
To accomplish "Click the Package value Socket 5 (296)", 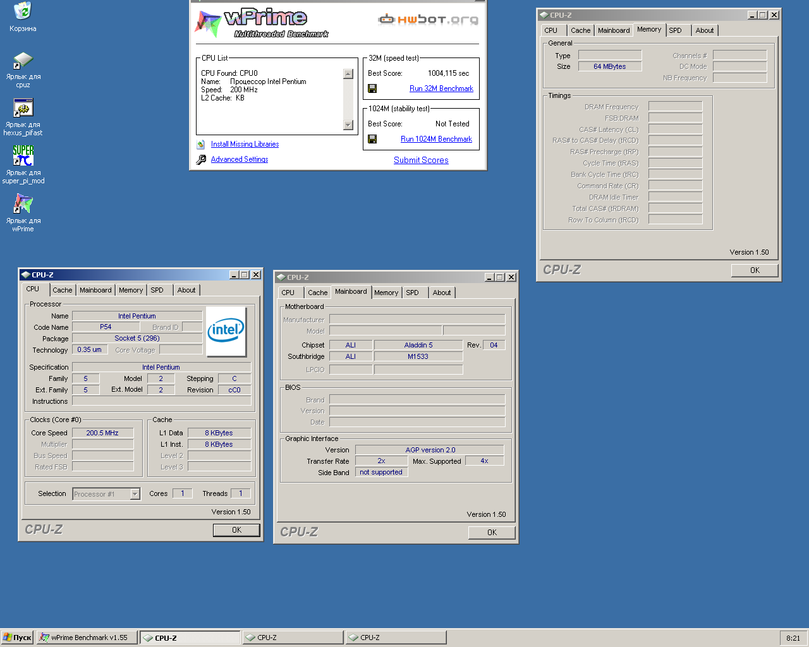I will pyautogui.click(x=137, y=338).
